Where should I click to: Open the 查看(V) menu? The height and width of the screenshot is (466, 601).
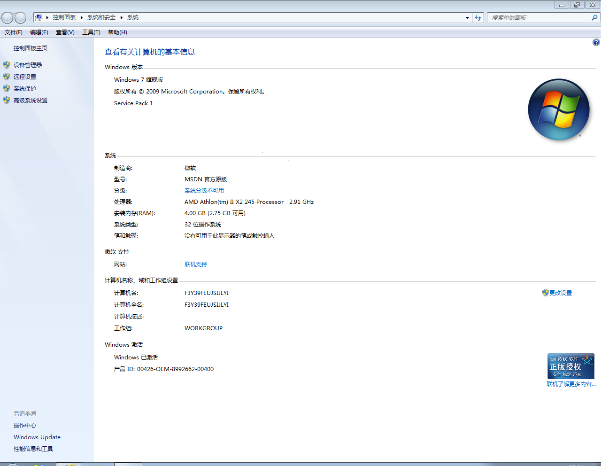(65, 32)
